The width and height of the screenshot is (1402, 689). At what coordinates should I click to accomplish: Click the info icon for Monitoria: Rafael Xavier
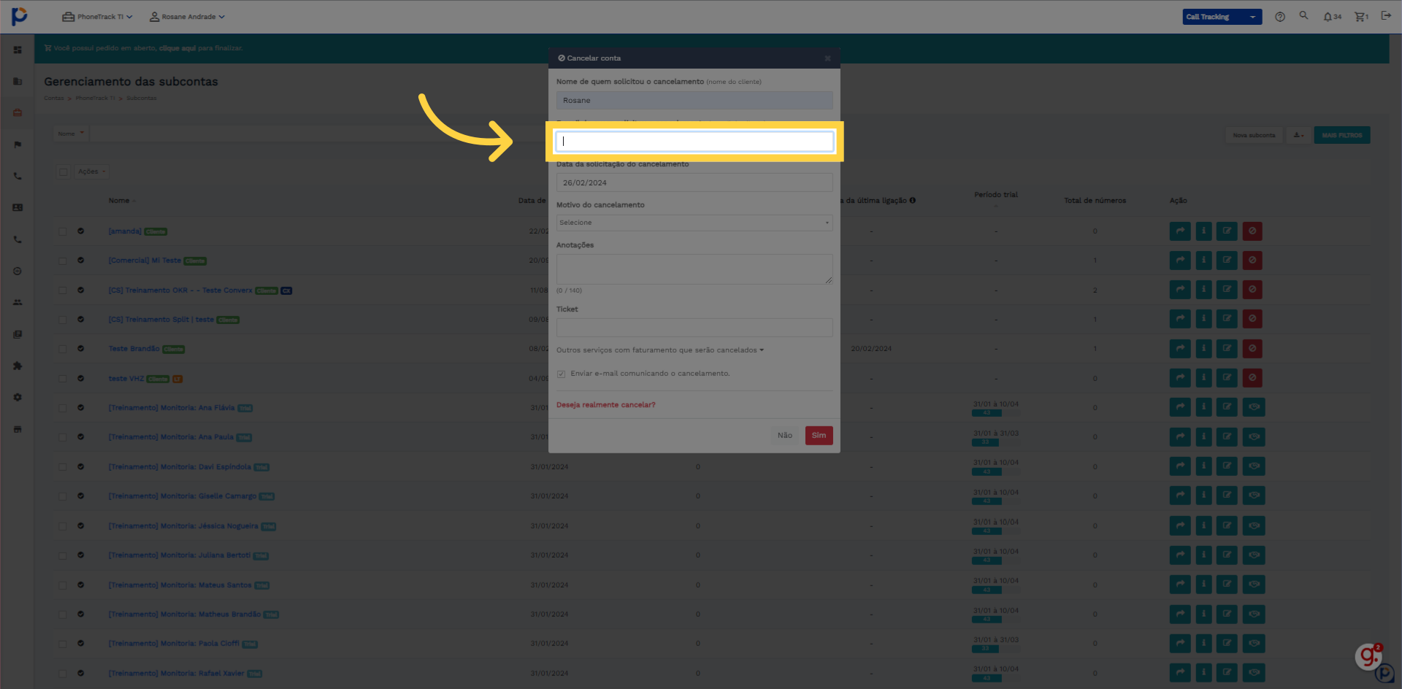click(1203, 673)
